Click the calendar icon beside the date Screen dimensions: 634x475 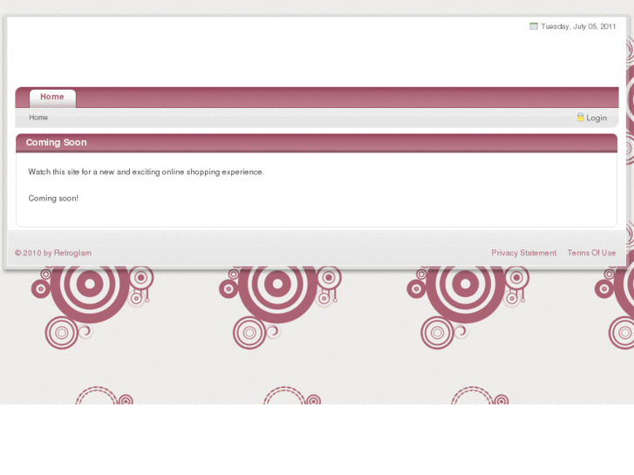point(534,26)
